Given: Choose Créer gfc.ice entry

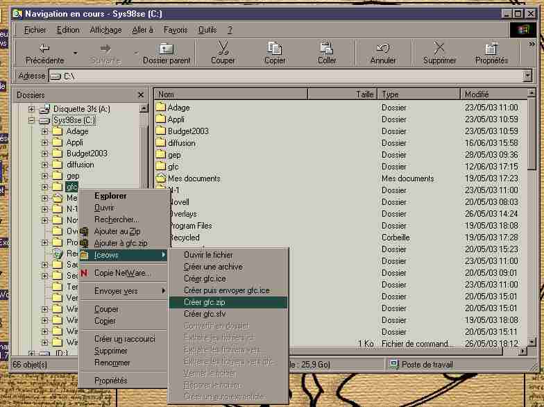Looking at the screenshot, I should click(228, 279).
